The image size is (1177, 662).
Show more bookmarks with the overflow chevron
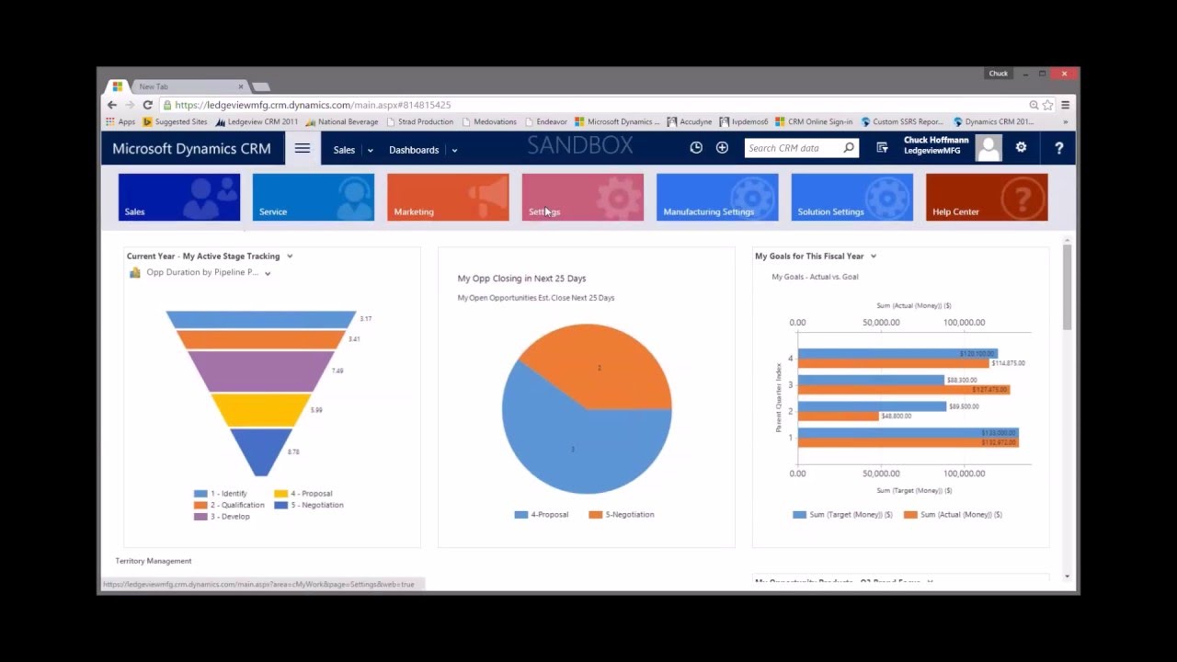click(x=1066, y=121)
